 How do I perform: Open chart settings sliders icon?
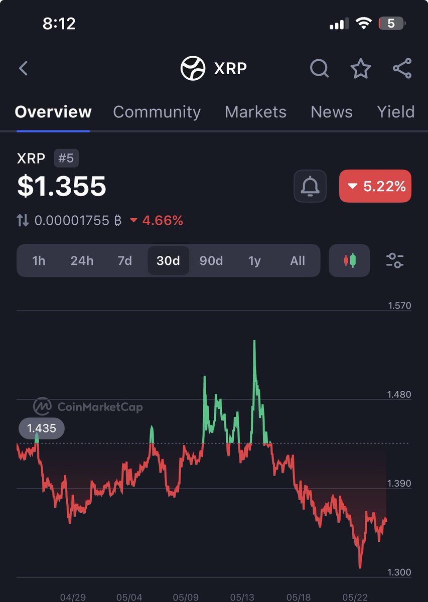tap(395, 260)
